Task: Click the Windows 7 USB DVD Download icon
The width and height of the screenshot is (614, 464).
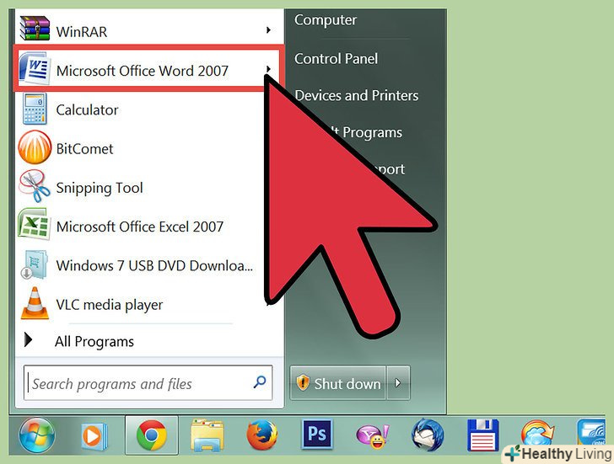Action: click(35, 264)
